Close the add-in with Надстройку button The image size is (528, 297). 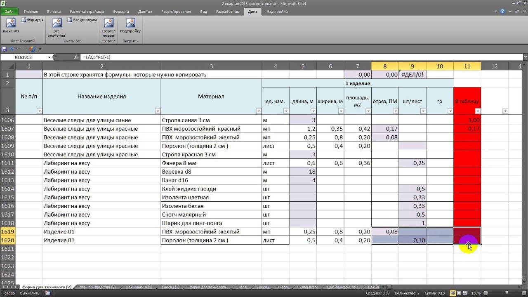(130, 26)
